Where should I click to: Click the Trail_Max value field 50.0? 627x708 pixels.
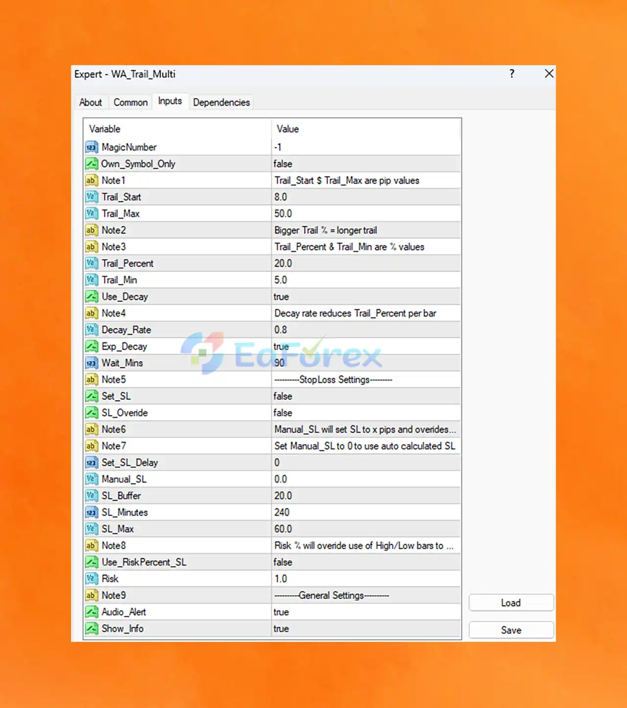[366, 214]
